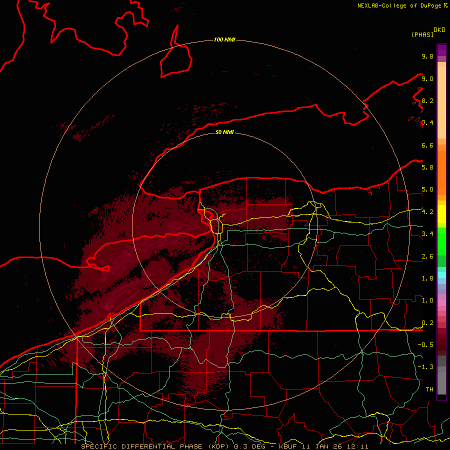Screen dimensions: 450x450
Task: Click the 100 NMI range ring label
Action: 224,39
